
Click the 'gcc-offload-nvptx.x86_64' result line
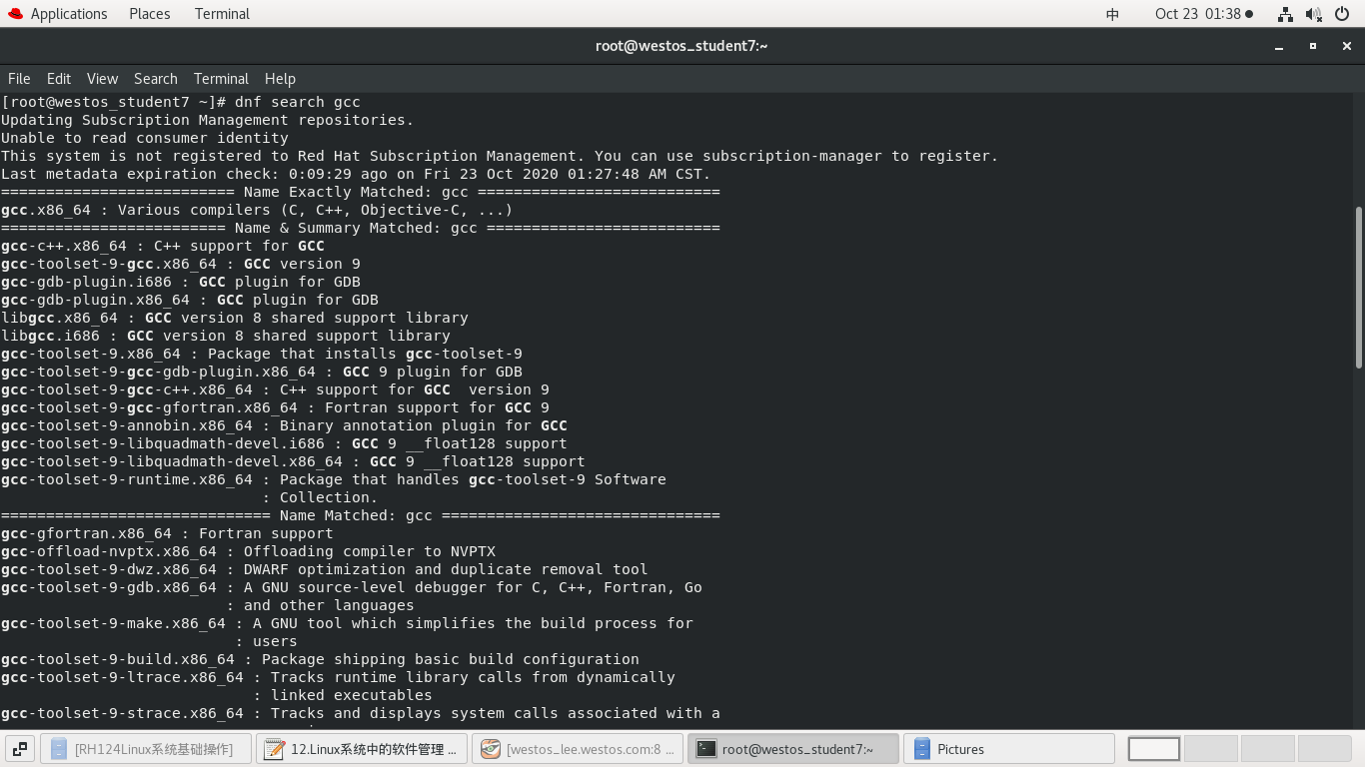coord(248,551)
